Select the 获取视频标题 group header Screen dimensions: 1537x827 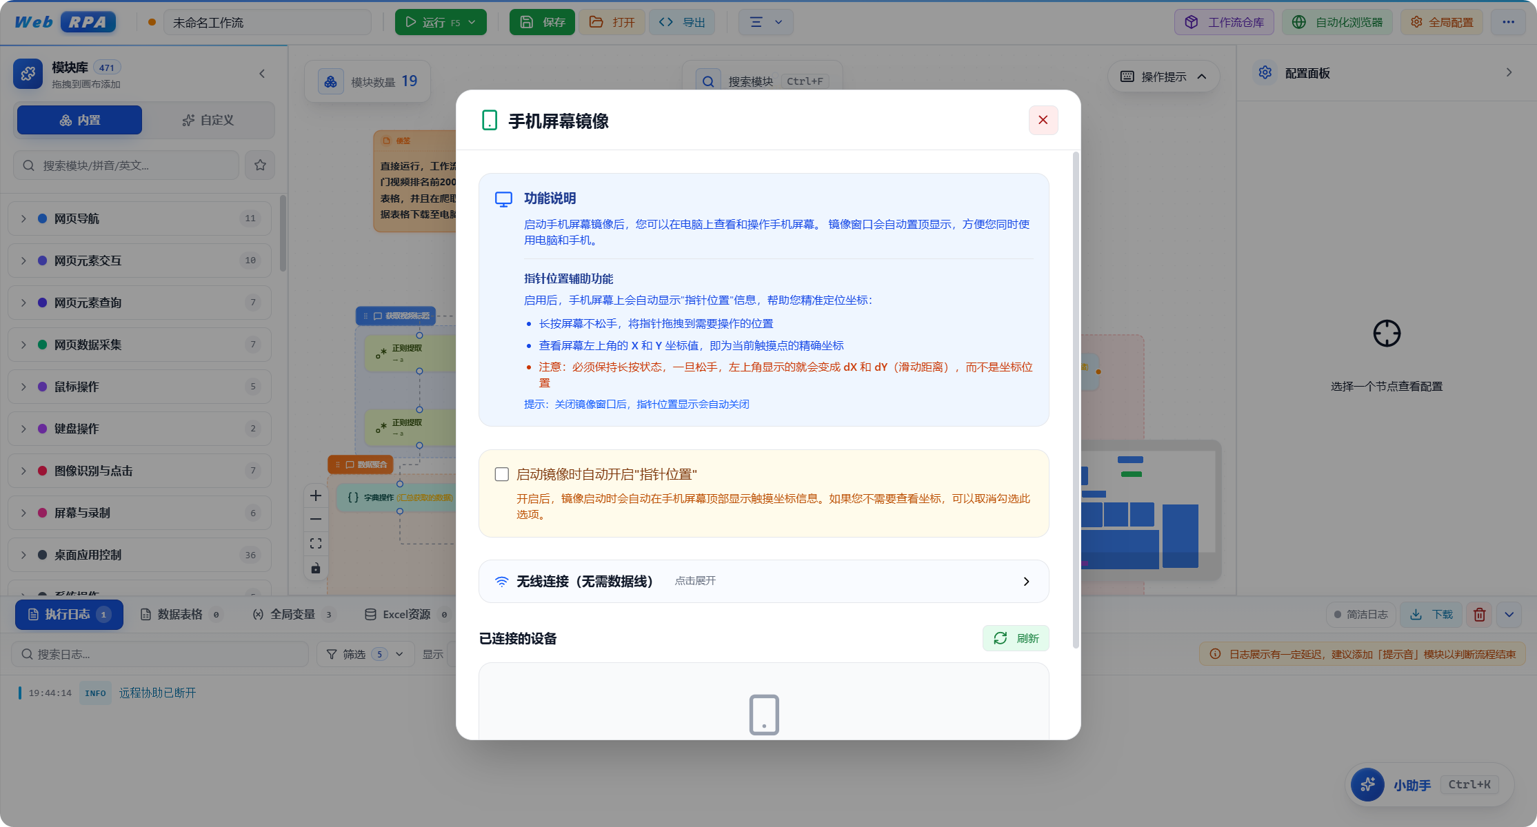(x=395, y=316)
